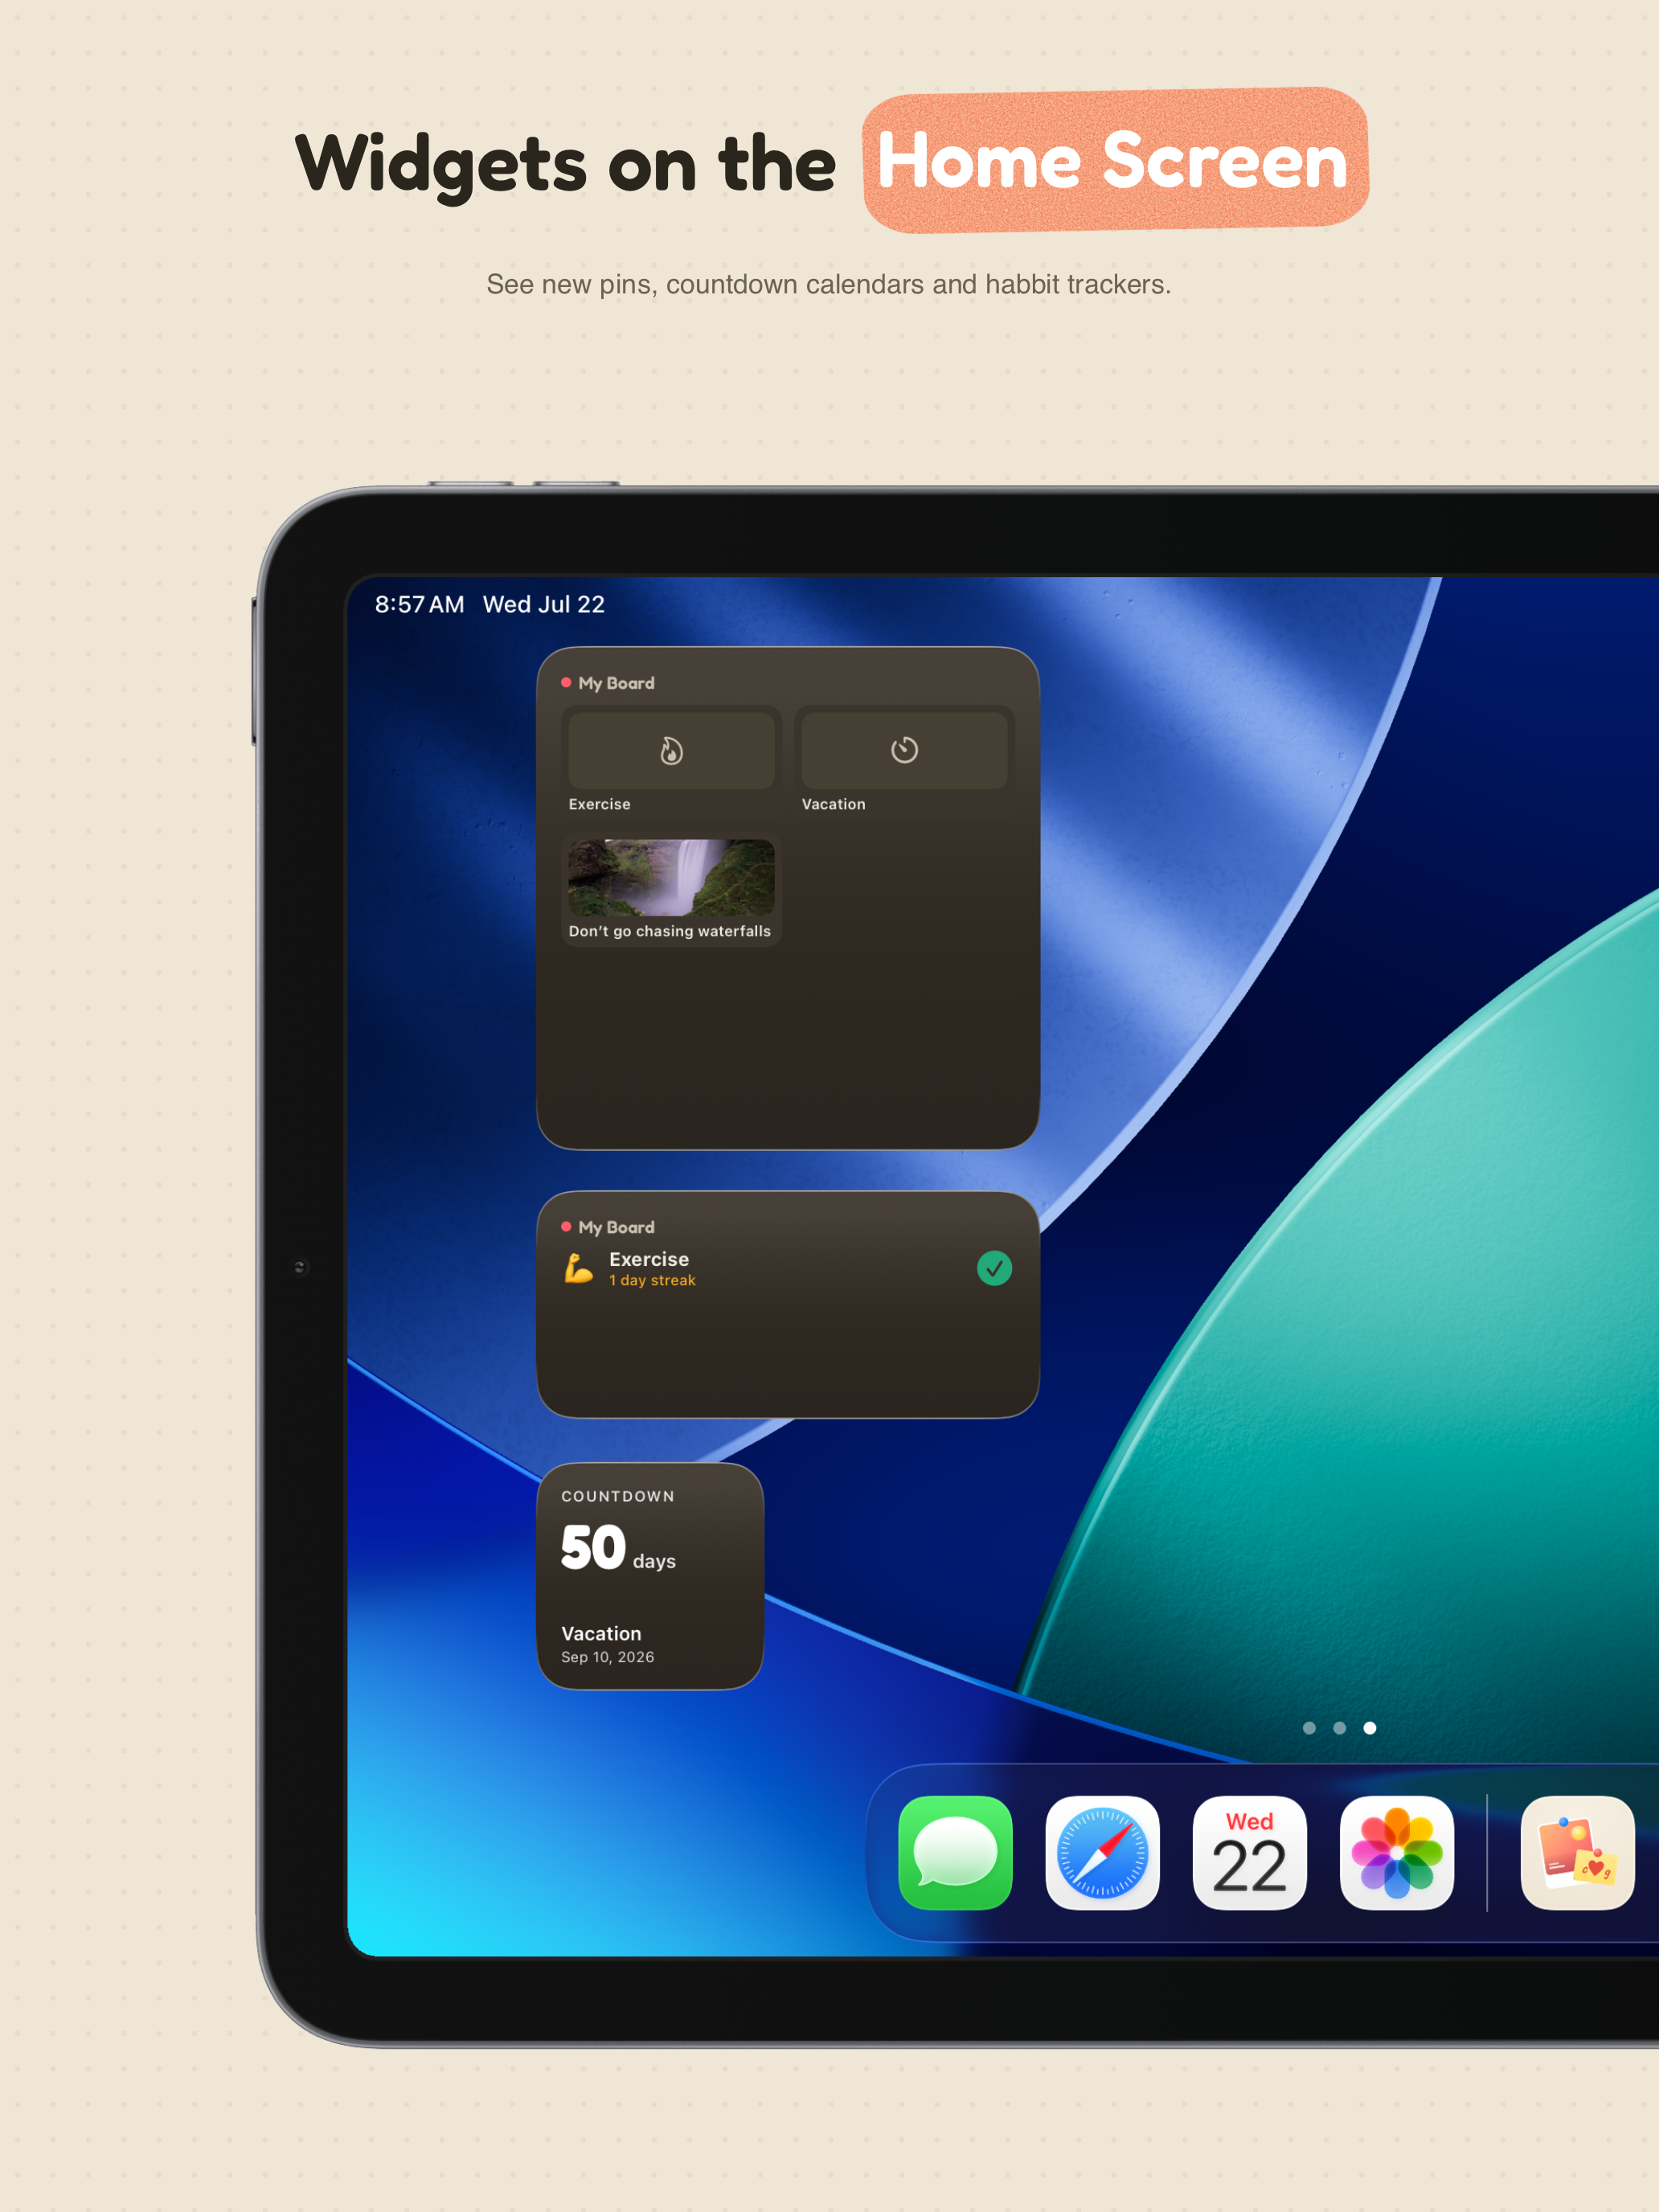Open the pinboard app icon in the dock
1659x2212 pixels.
click(1577, 1852)
